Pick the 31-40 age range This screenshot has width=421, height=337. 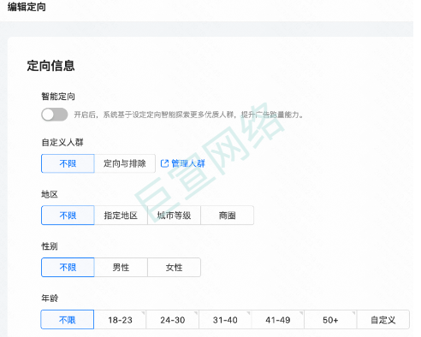pyautogui.click(x=225, y=320)
